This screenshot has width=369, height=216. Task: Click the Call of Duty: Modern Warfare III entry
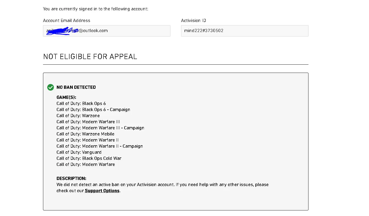coord(88,122)
